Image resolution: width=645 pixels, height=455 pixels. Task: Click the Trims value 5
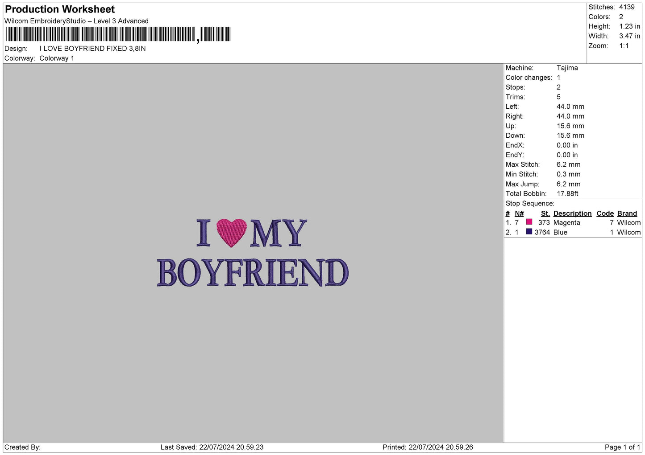(x=558, y=97)
